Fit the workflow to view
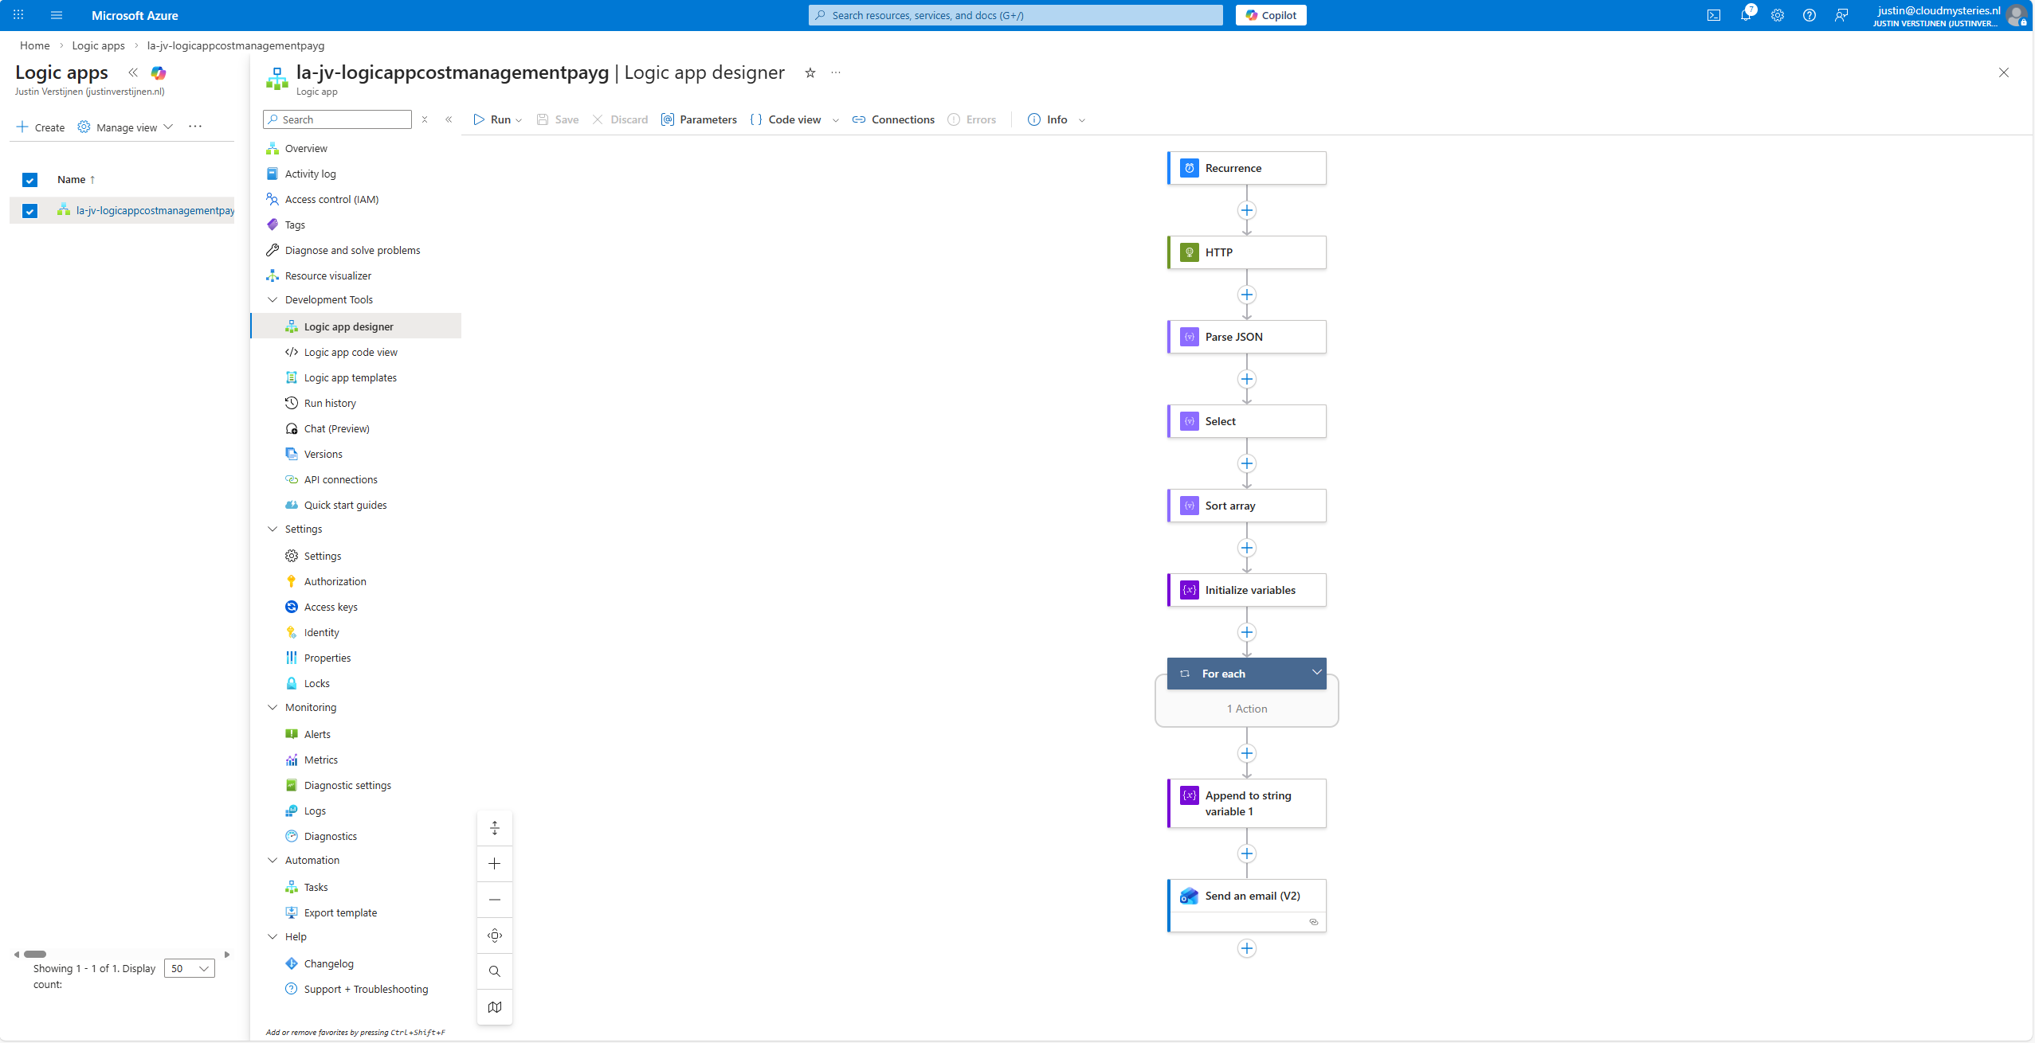Viewport: 2035px width, 1043px height. (x=495, y=936)
